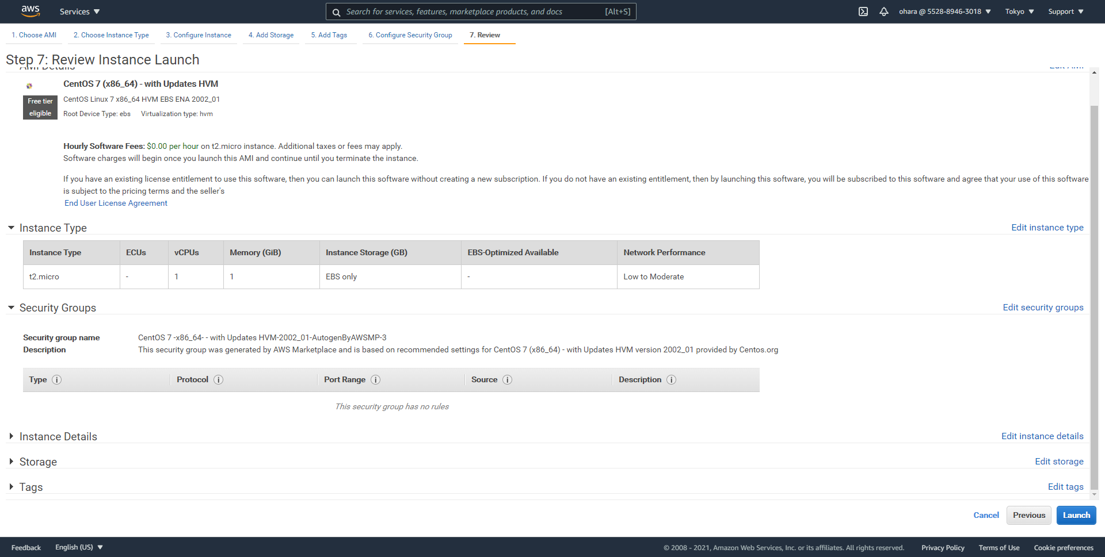Viewport: 1105px width, 557px height.
Task: Go to step 5 Add Tags
Action: pos(329,35)
